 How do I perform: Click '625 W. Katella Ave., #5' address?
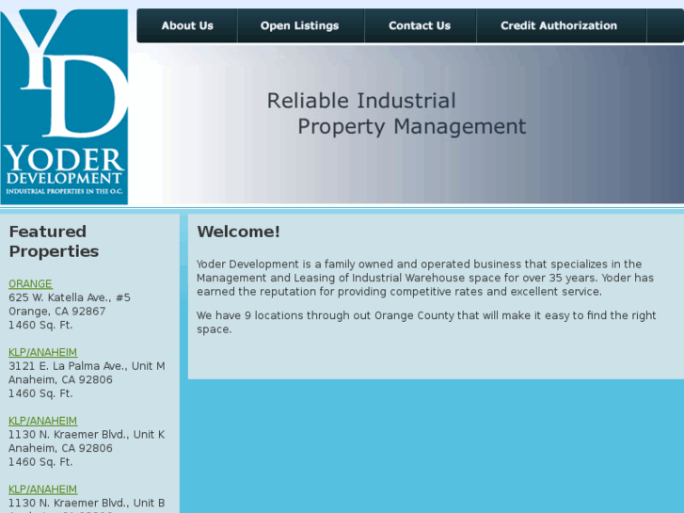(70, 297)
